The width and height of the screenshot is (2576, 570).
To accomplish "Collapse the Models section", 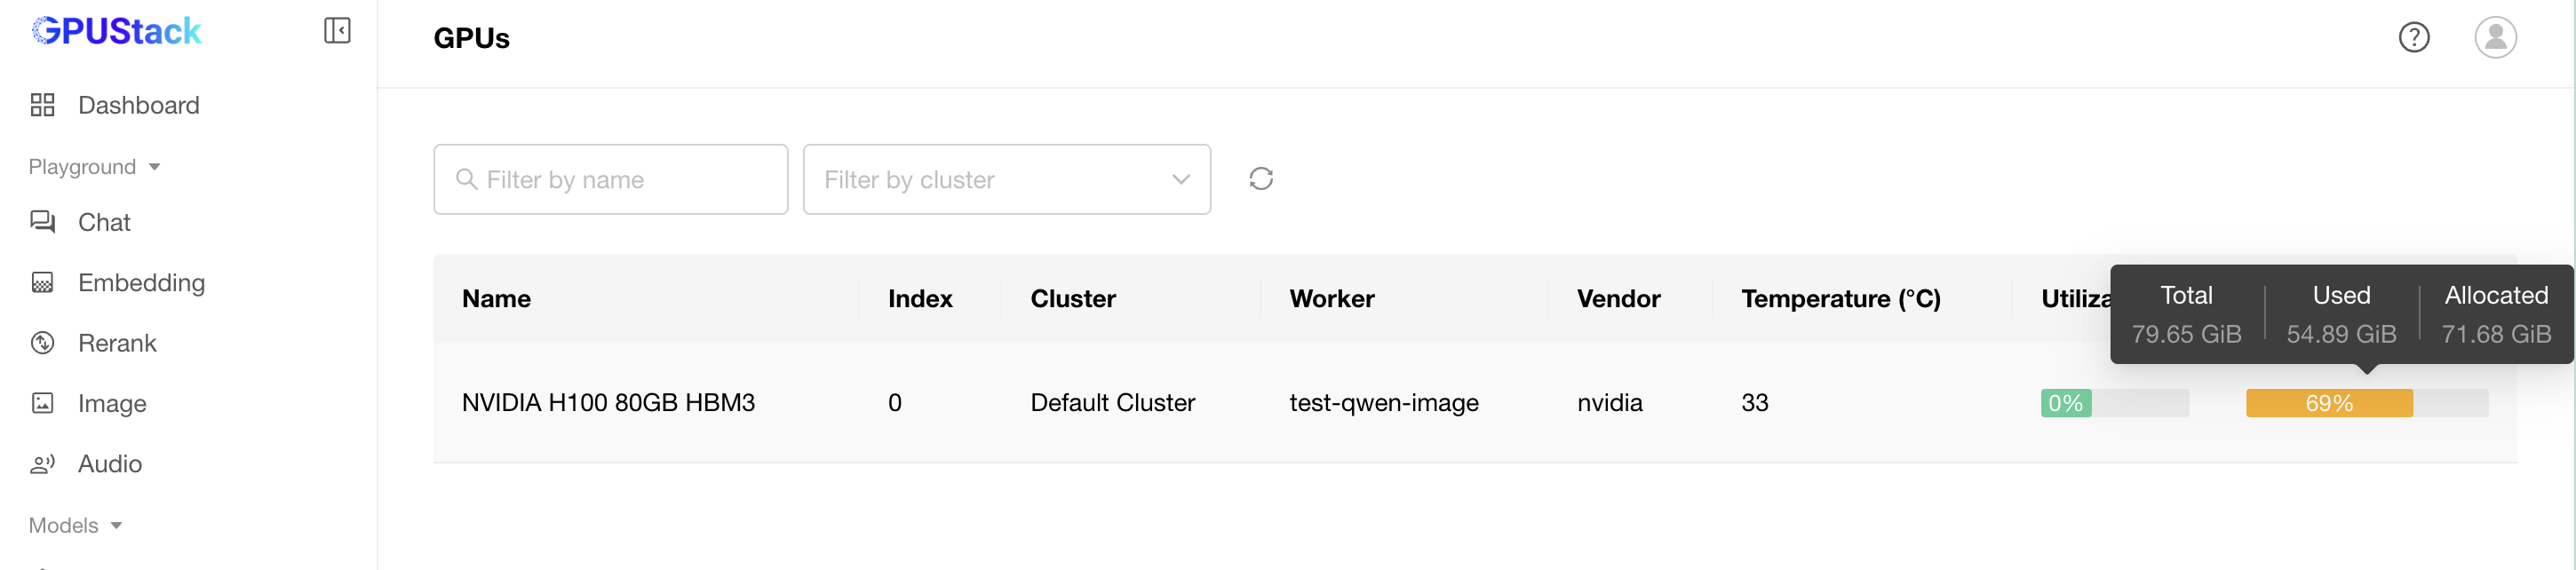I will coord(75,525).
